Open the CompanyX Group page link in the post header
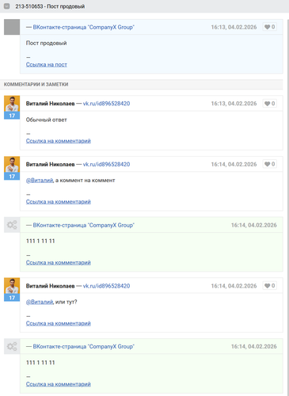Viewport: 289px width, 396px height. click(83, 27)
